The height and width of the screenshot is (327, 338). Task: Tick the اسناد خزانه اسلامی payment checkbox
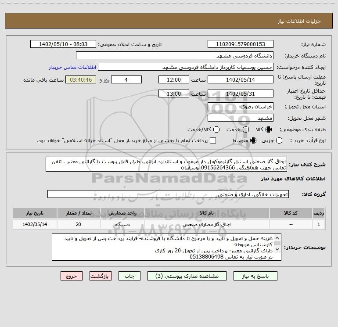pos(213,140)
